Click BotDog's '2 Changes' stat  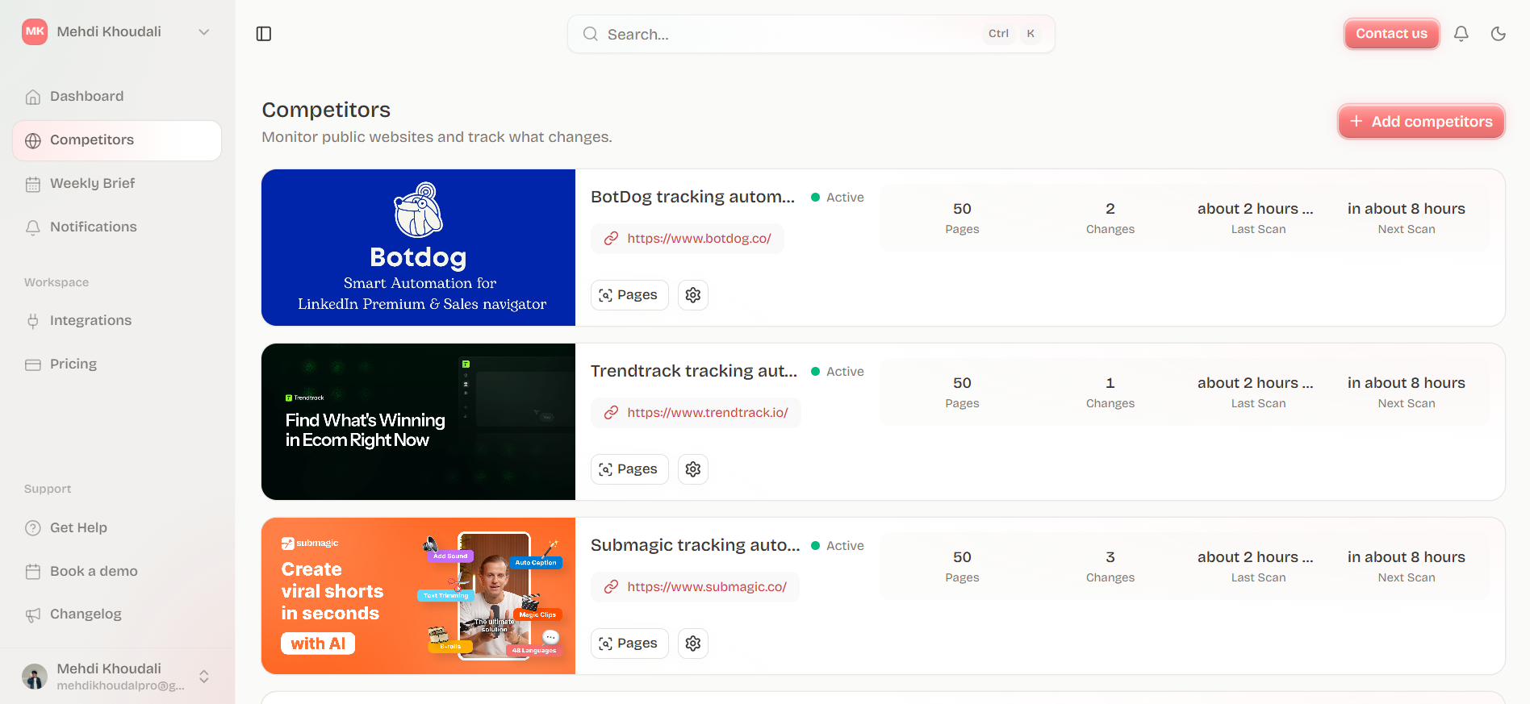coord(1110,218)
